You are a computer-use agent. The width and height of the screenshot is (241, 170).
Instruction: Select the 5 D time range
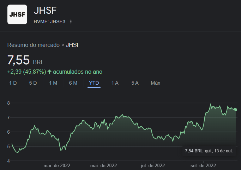(x=33, y=83)
